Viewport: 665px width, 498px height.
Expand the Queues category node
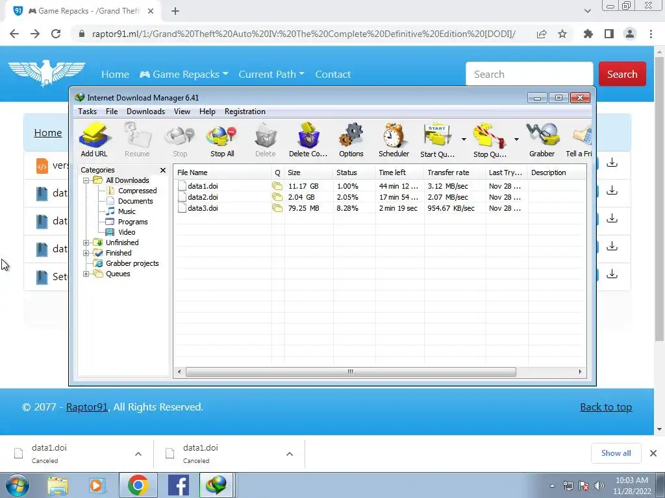[x=86, y=274]
